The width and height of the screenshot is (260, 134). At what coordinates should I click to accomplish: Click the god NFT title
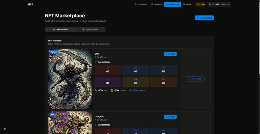pyautogui.click(x=97, y=53)
